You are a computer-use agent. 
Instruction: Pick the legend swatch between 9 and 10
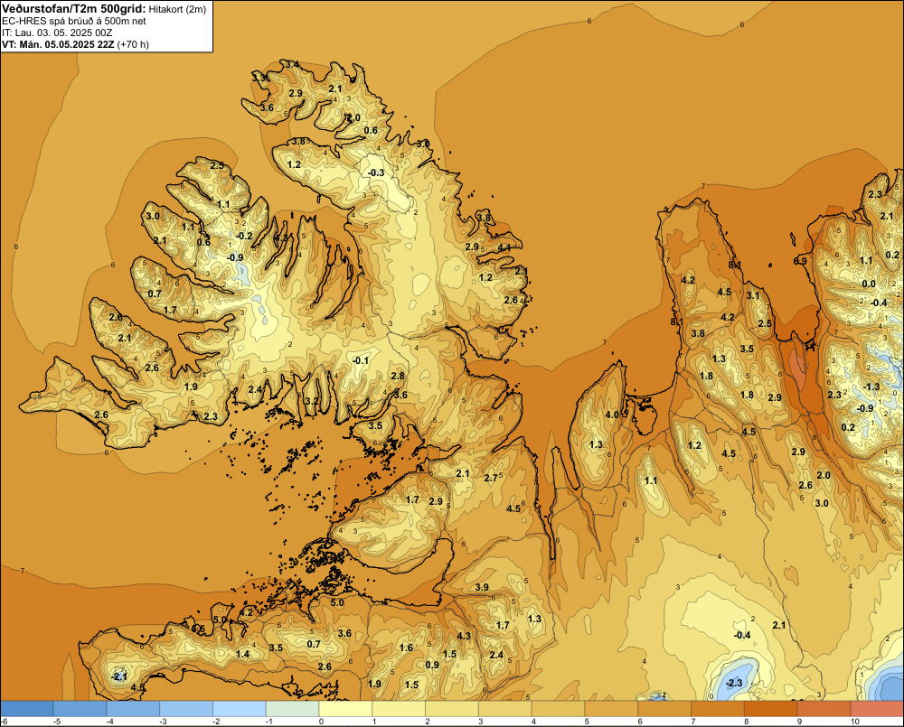click(824, 709)
